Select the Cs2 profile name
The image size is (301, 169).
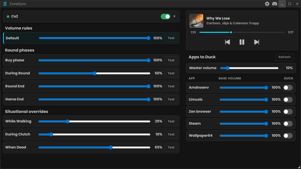(15, 17)
